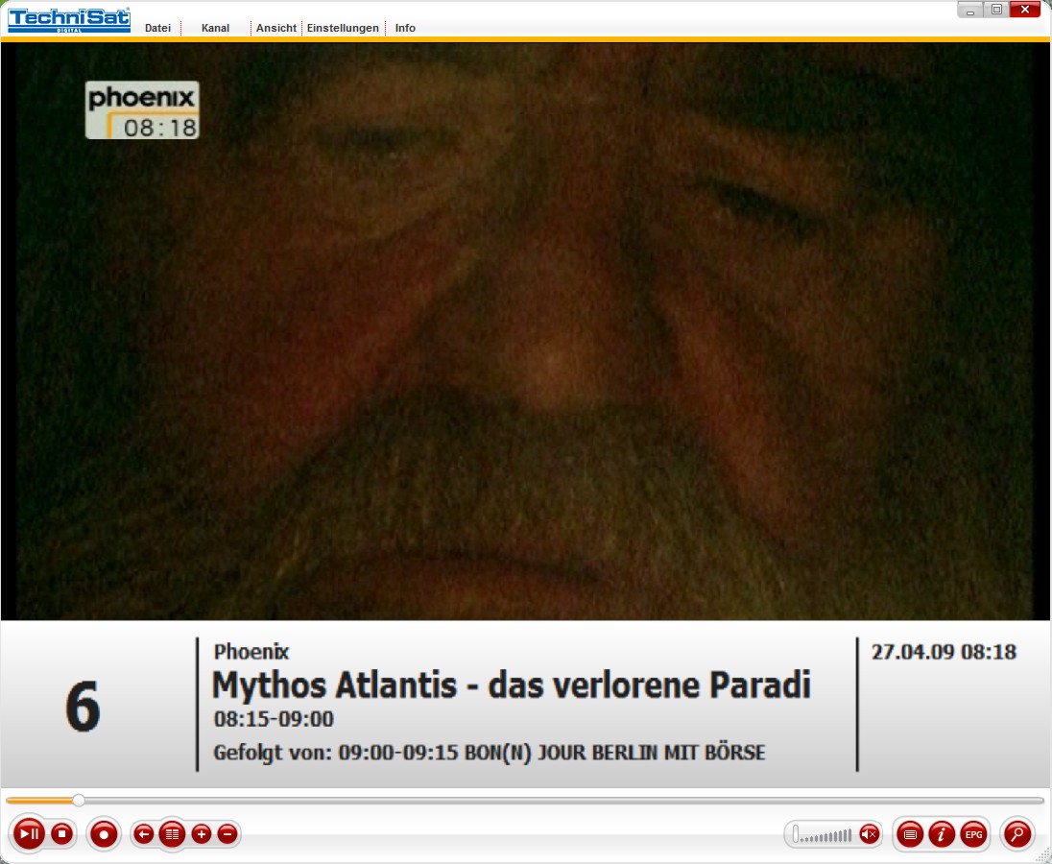
Task: Open the Kanal menu
Action: pyautogui.click(x=215, y=28)
